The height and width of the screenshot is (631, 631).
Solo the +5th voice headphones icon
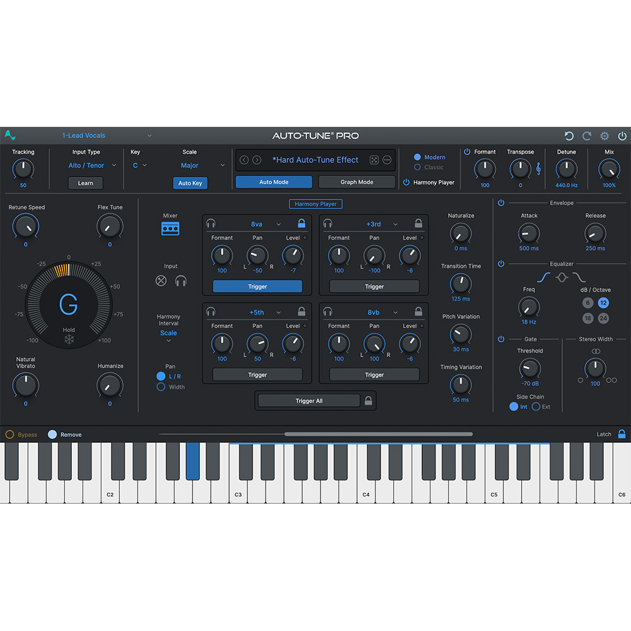(x=211, y=312)
